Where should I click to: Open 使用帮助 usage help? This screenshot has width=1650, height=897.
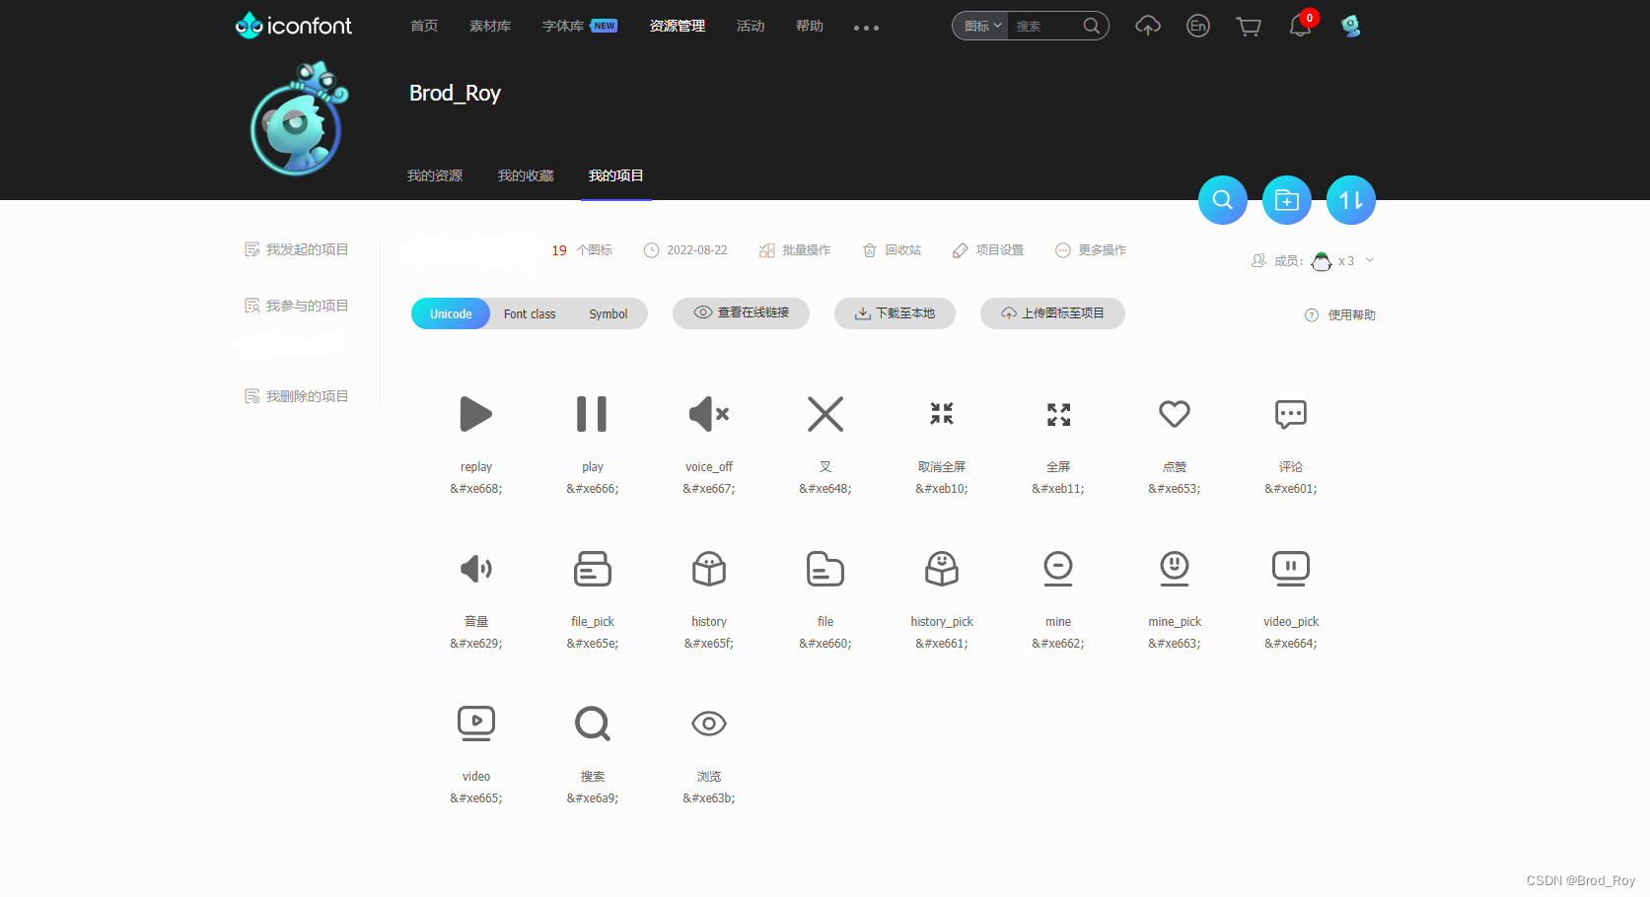click(1340, 315)
